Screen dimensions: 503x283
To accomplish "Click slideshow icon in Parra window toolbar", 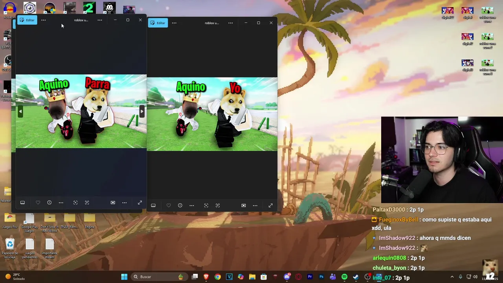I will tap(113, 202).
